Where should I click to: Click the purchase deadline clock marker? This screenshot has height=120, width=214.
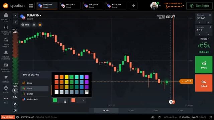[171, 102]
